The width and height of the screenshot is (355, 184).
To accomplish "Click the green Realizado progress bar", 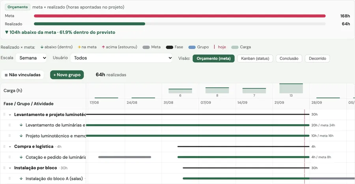I will pyautogui.click(x=90, y=24).
